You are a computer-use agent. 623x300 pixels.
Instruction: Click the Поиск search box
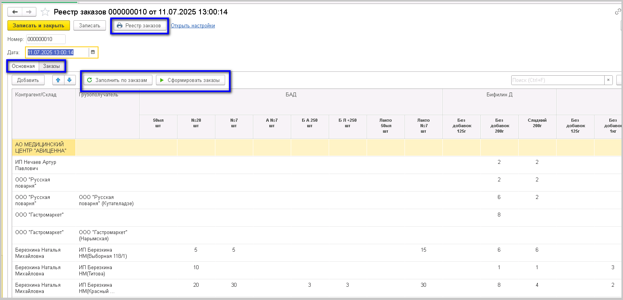pos(557,80)
